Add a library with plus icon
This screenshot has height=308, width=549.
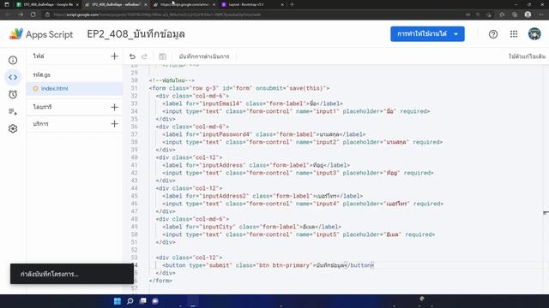[x=114, y=107]
